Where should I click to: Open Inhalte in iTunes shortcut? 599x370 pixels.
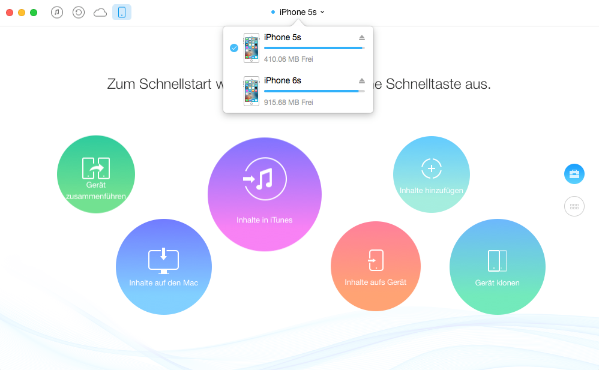pyautogui.click(x=264, y=194)
